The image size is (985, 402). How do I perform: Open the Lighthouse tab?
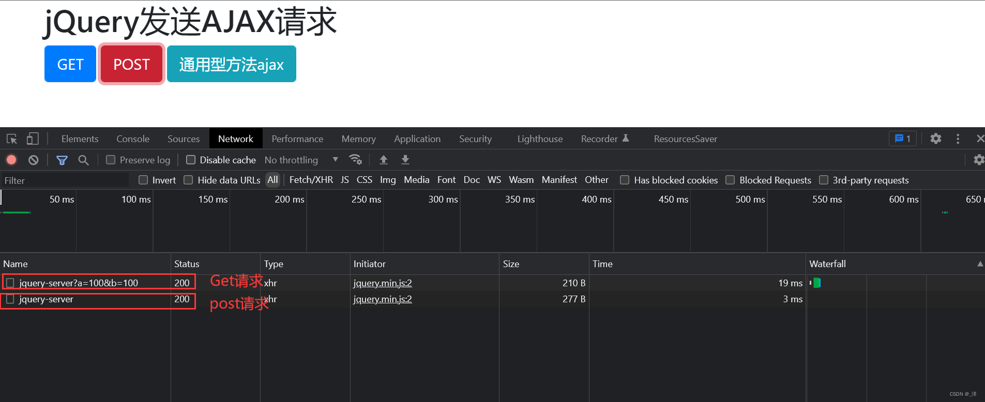tap(540, 138)
